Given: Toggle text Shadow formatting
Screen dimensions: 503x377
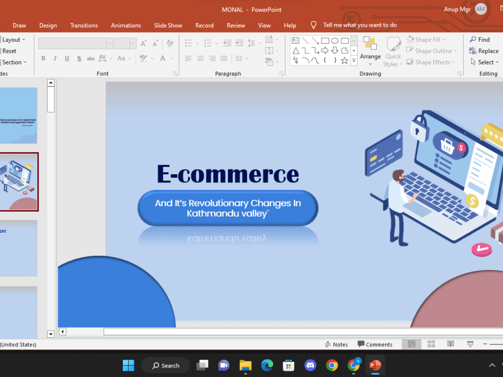Looking at the screenshot, I should click(79, 58).
